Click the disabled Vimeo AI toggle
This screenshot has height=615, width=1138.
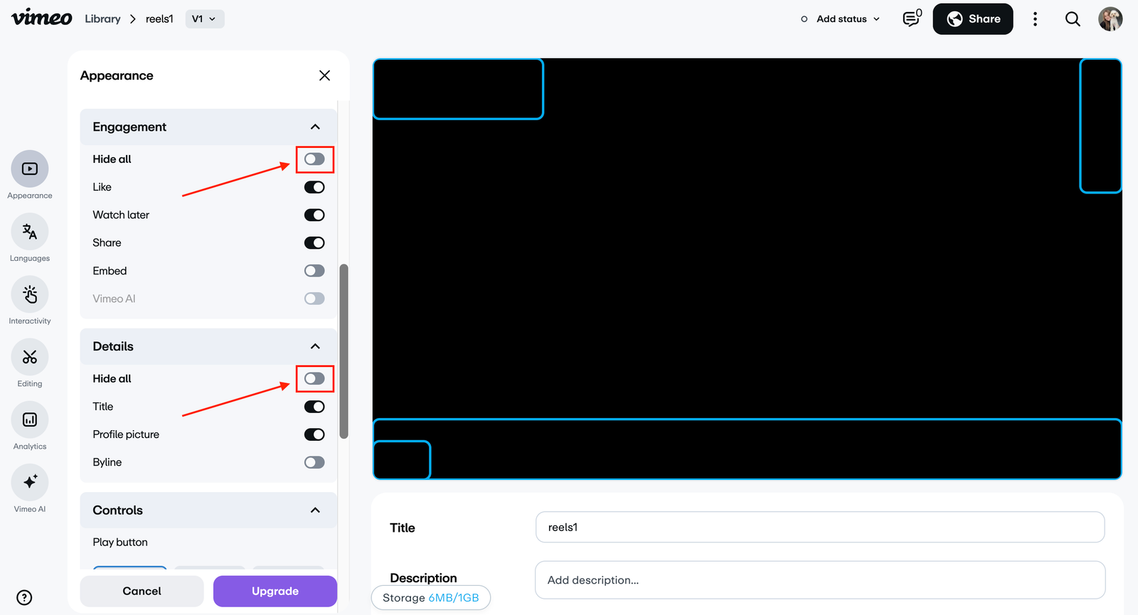coord(314,299)
